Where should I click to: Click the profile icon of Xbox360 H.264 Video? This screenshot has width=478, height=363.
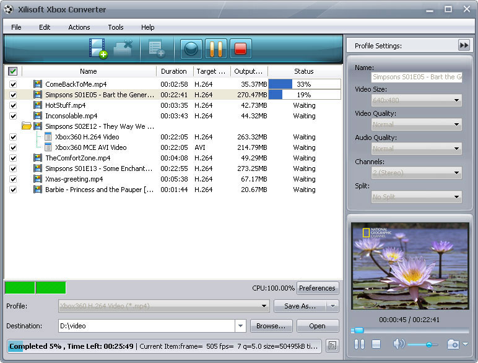48,137
